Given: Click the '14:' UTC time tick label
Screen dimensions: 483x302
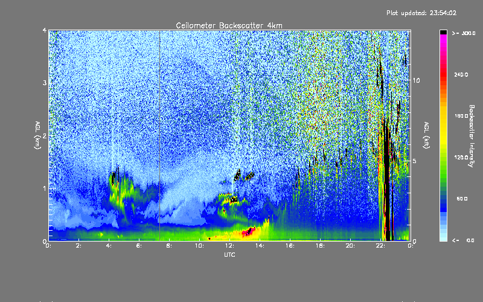Looking at the screenshot, I should [x=260, y=246].
